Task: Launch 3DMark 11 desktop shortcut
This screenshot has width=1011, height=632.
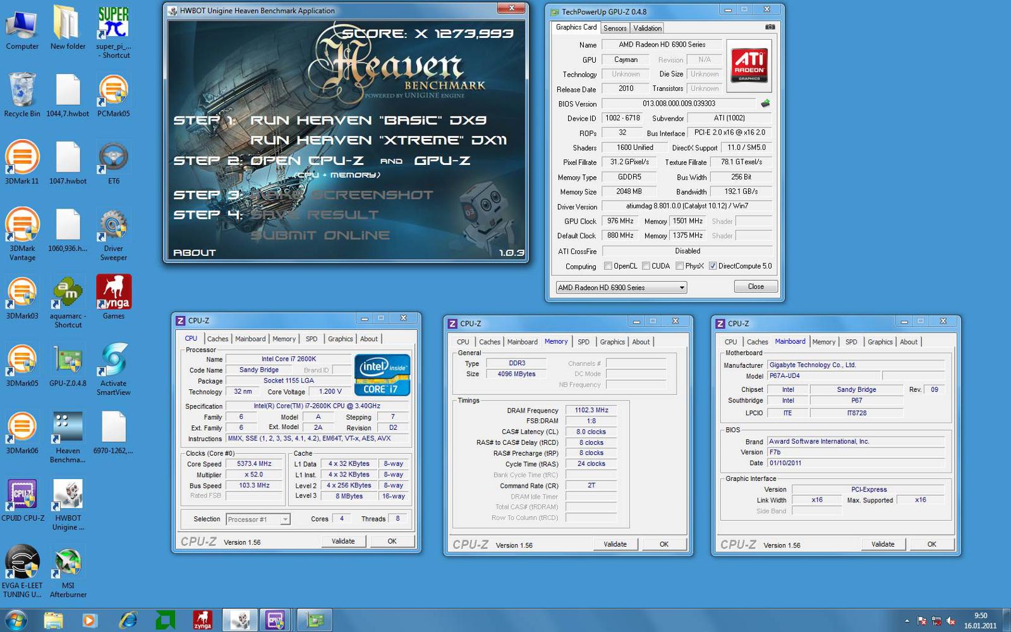Action: (22, 162)
